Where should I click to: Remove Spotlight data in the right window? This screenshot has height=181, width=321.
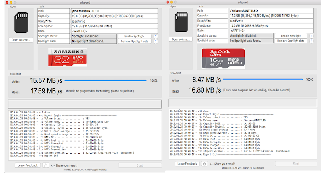(291, 41)
